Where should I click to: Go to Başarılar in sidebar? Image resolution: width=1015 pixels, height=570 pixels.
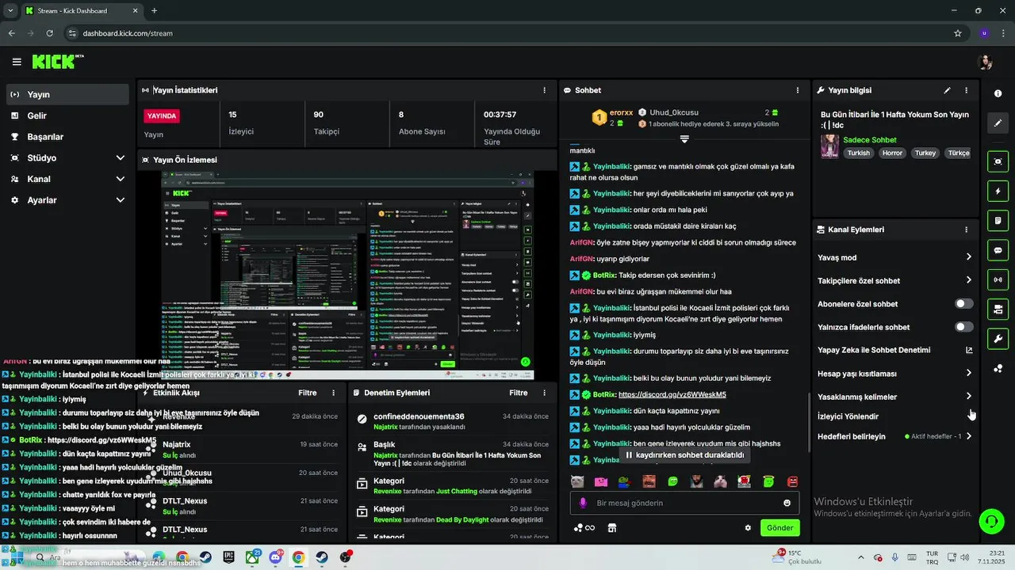(67, 136)
